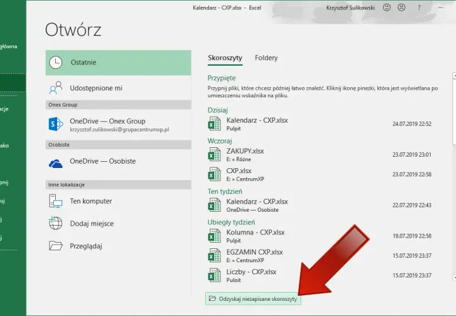Viewport: 456px width, 316px height.
Task: Open EGZAMIN CXP.xlsx workbook
Action: click(319, 255)
